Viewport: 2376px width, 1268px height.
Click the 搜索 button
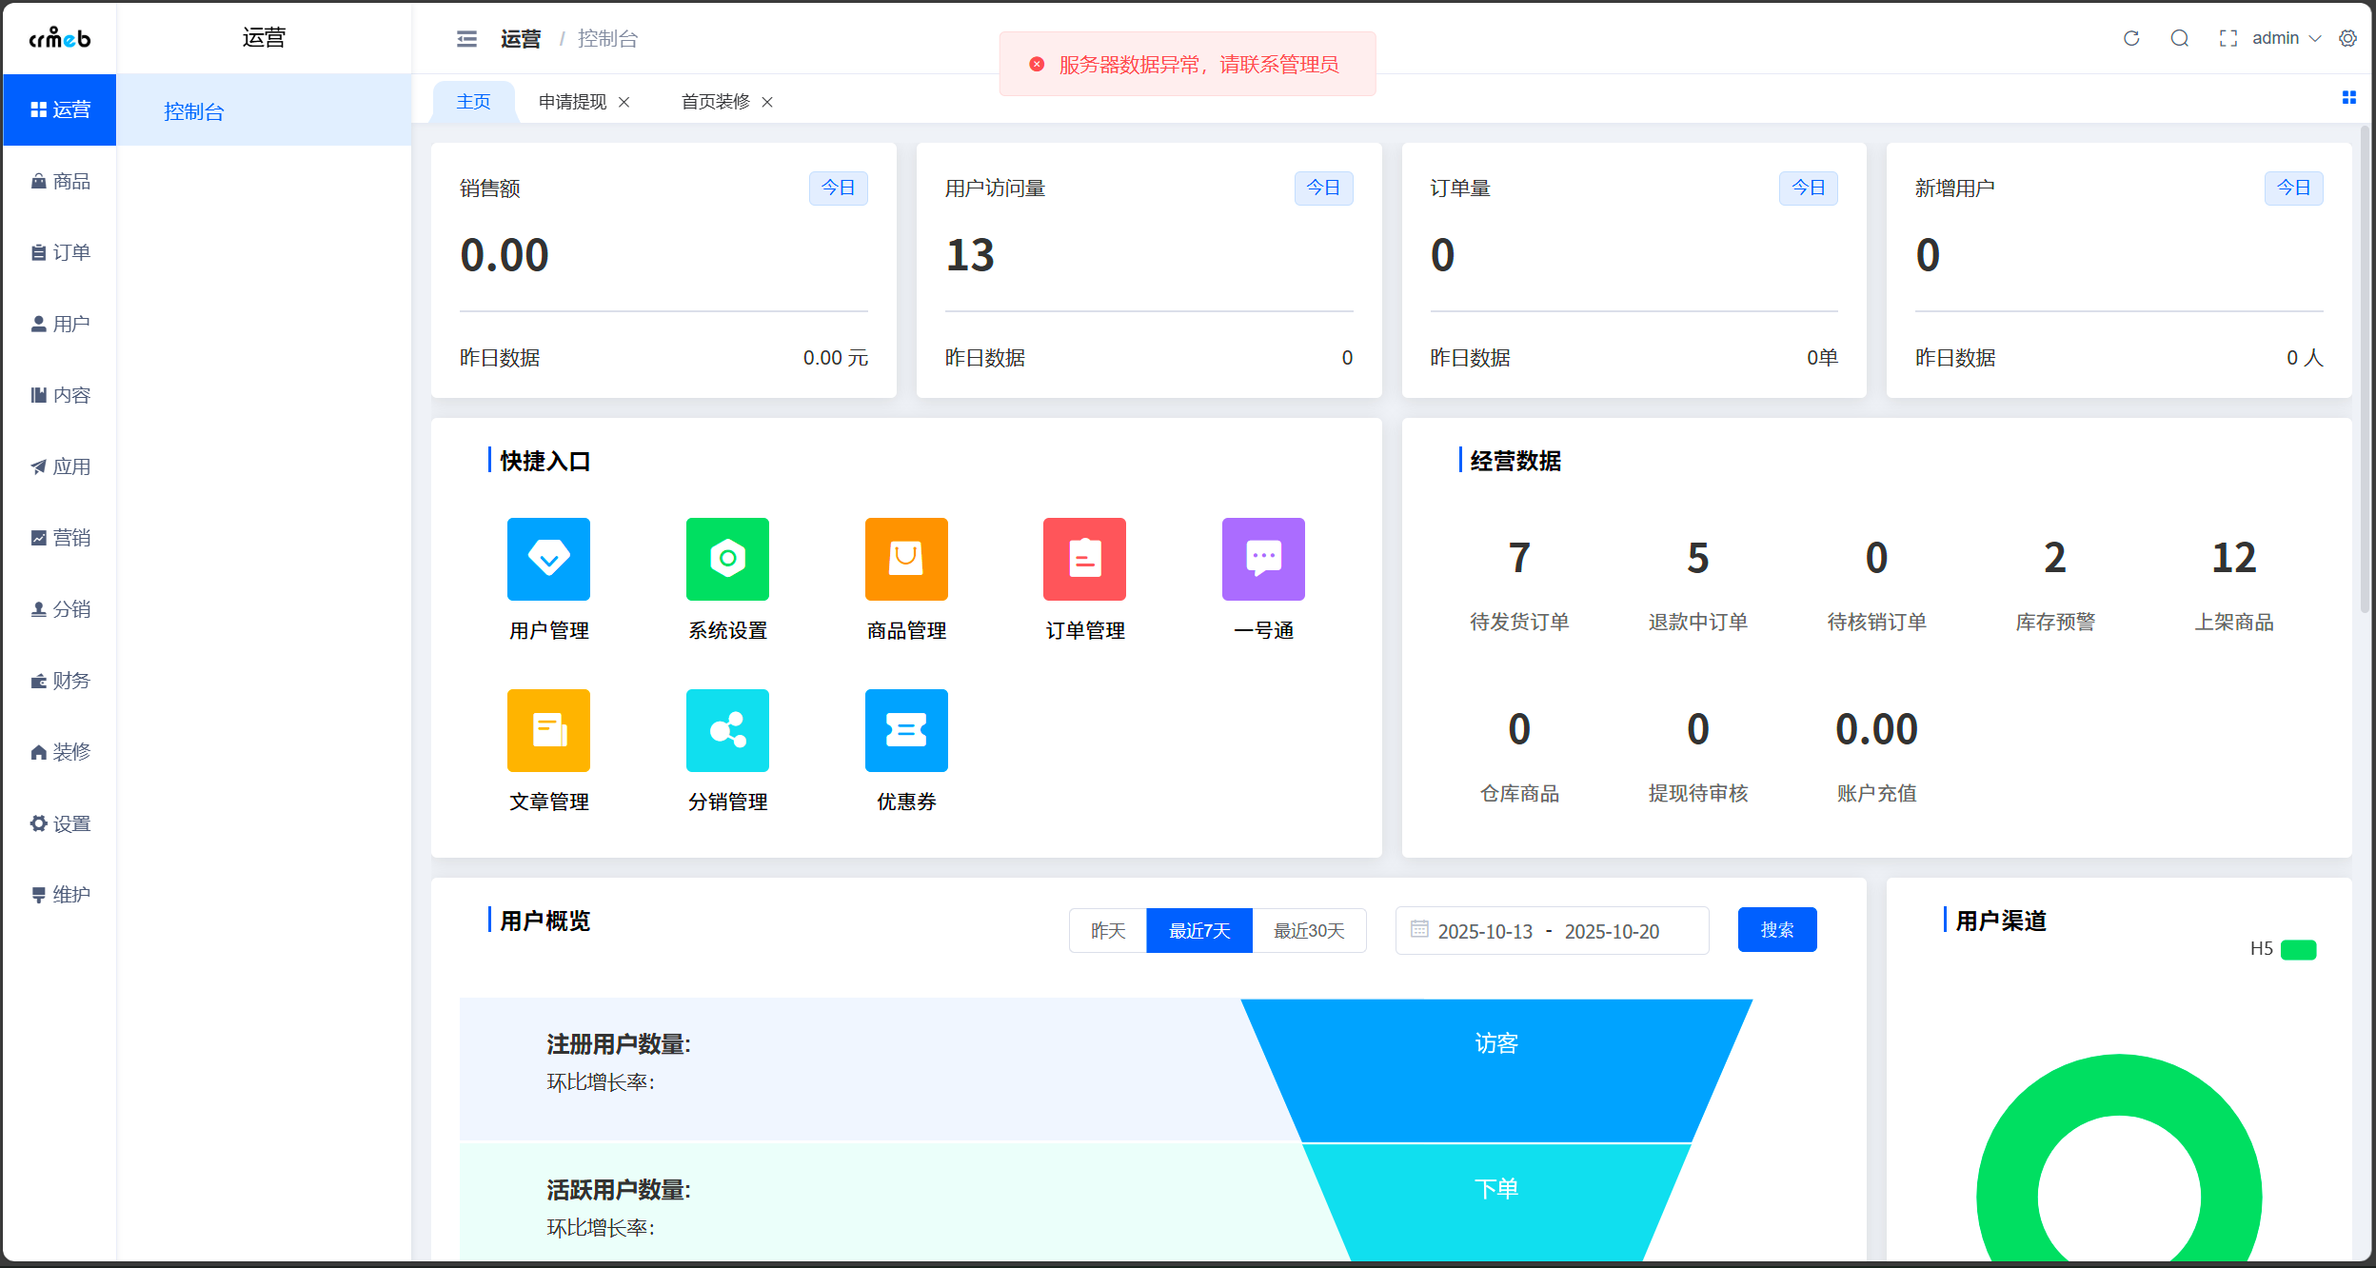click(x=1776, y=929)
